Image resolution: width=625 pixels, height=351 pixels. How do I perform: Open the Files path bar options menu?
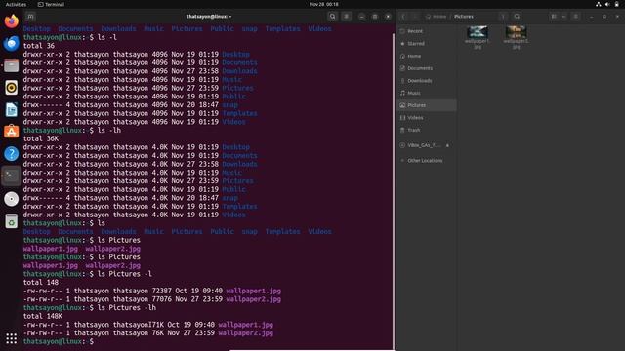pyautogui.click(x=504, y=17)
